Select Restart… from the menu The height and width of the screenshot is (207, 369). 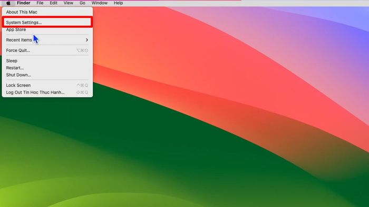click(x=47, y=68)
